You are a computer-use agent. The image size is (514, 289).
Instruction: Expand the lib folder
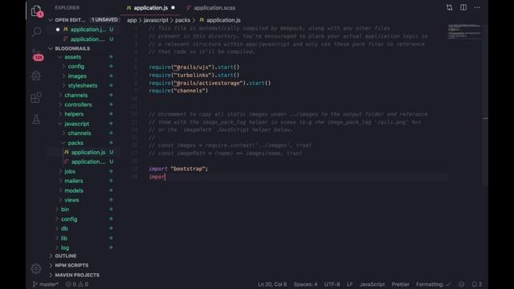point(64,238)
